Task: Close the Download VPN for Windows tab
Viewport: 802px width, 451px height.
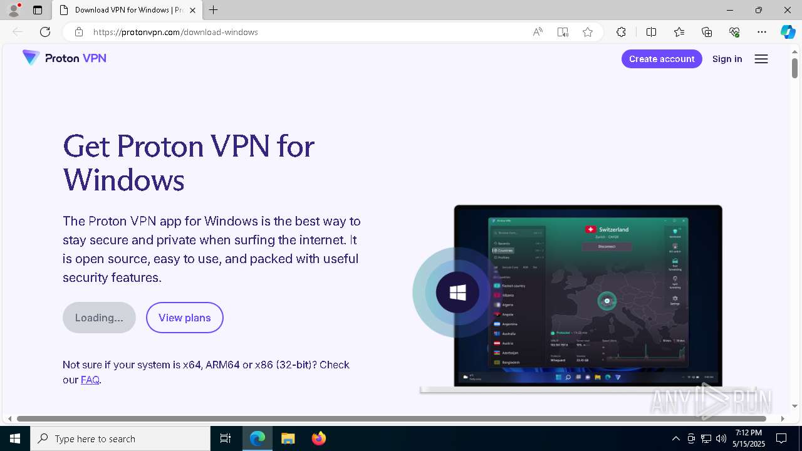Action: click(193, 10)
